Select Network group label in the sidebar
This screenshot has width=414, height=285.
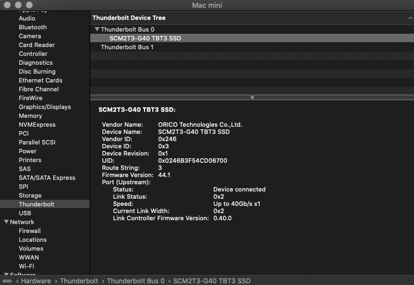22,222
